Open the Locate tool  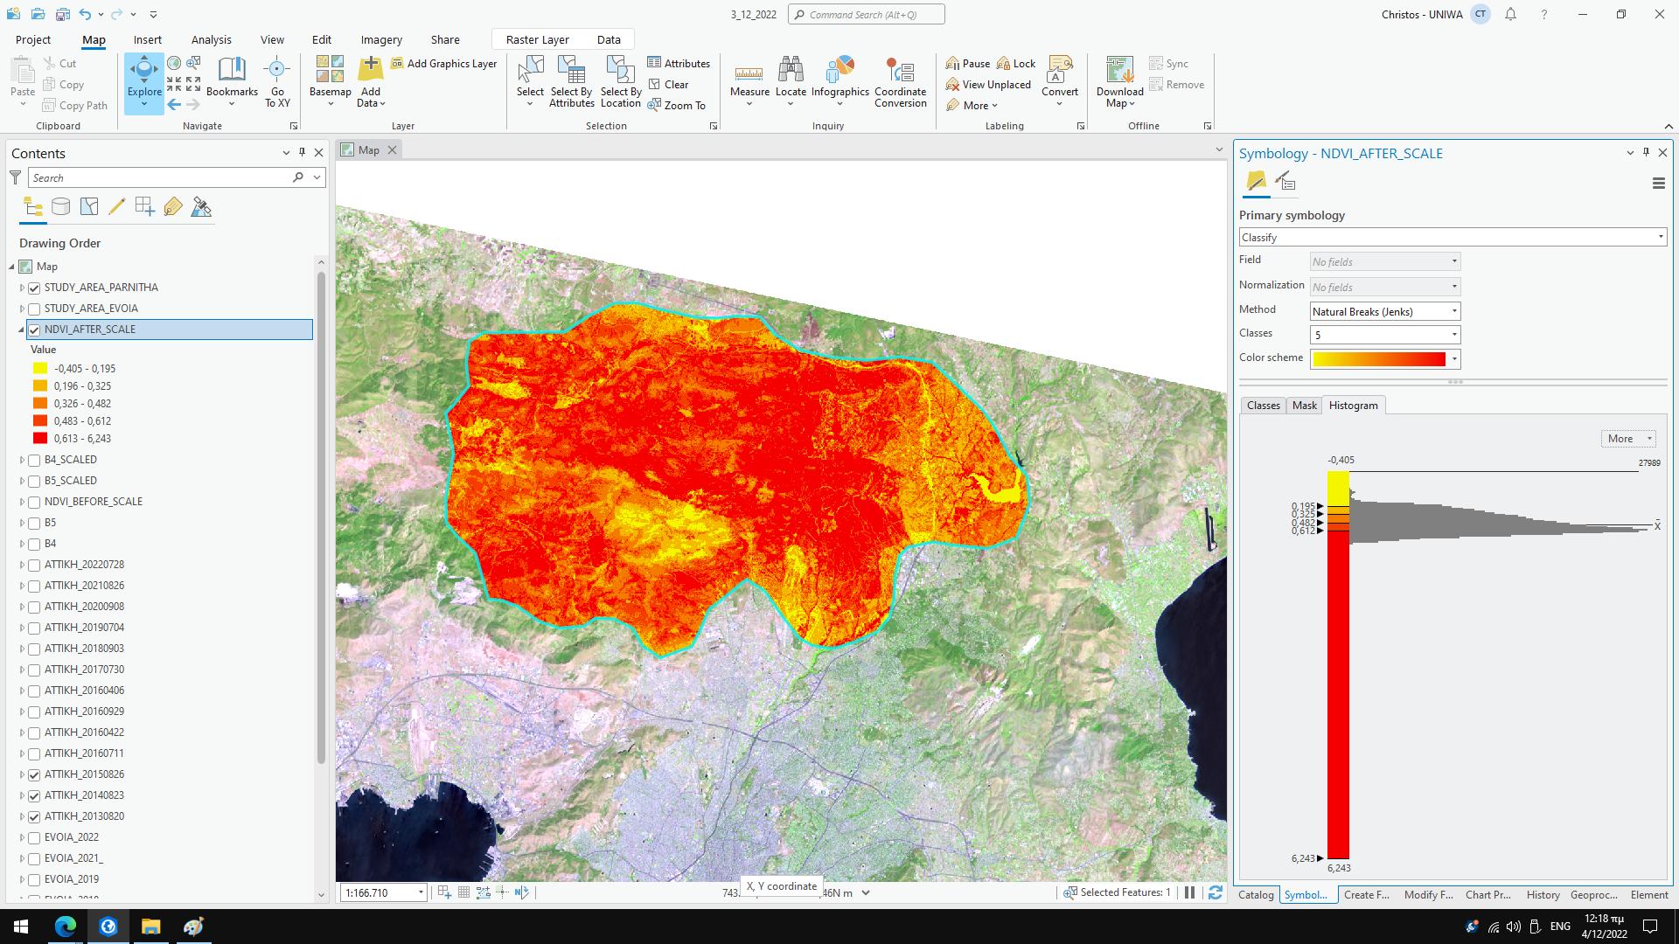(791, 82)
